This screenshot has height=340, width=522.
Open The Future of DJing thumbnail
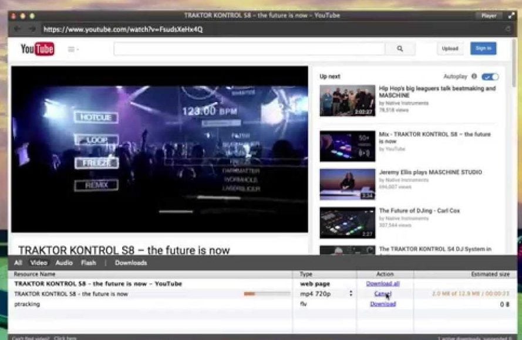(x=347, y=223)
